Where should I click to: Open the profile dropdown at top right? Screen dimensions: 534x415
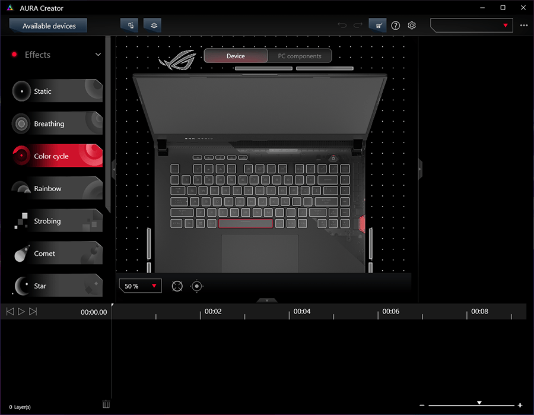coord(472,26)
